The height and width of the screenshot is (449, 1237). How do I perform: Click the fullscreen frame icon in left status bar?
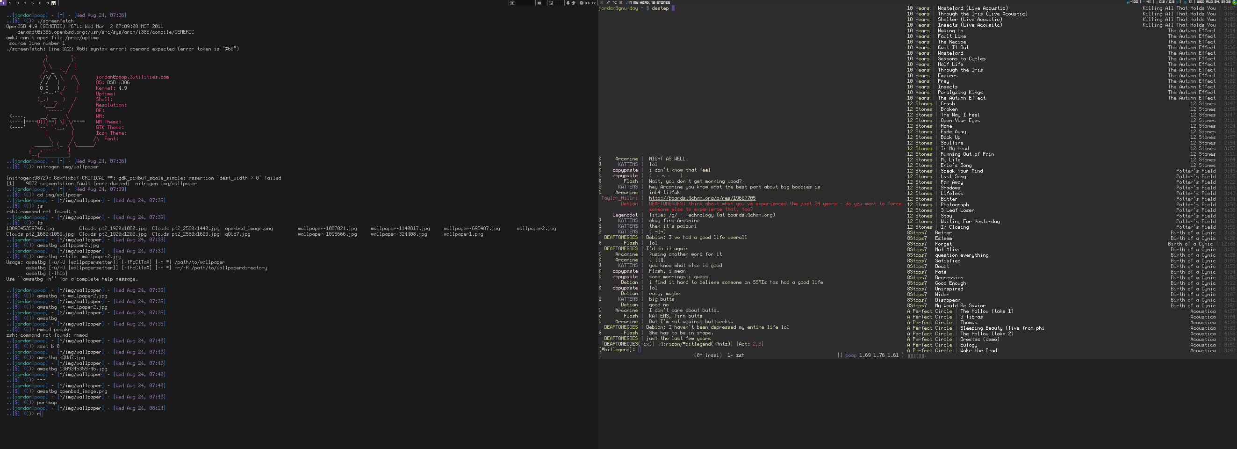point(512,3)
